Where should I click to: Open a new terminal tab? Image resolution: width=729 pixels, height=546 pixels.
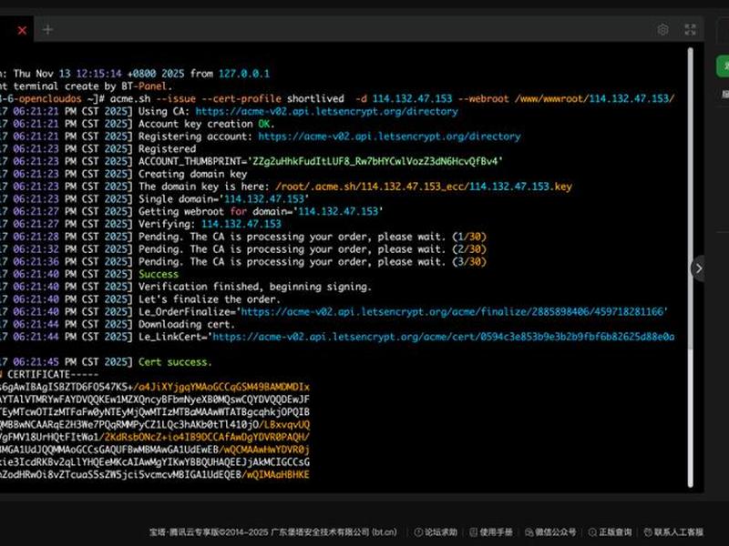coord(47,30)
